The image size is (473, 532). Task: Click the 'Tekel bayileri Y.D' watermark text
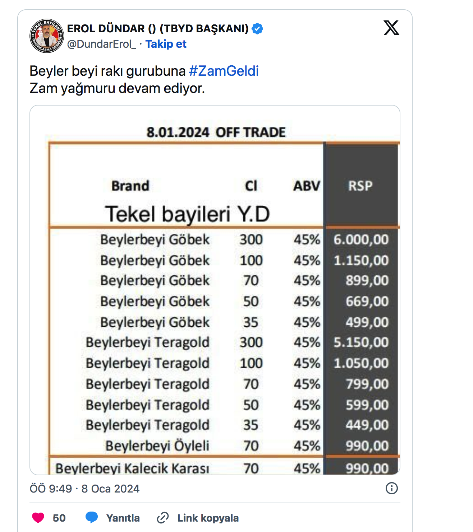click(187, 214)
